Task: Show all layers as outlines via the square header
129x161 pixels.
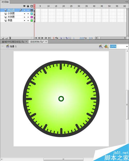Action: pos(32,6)
